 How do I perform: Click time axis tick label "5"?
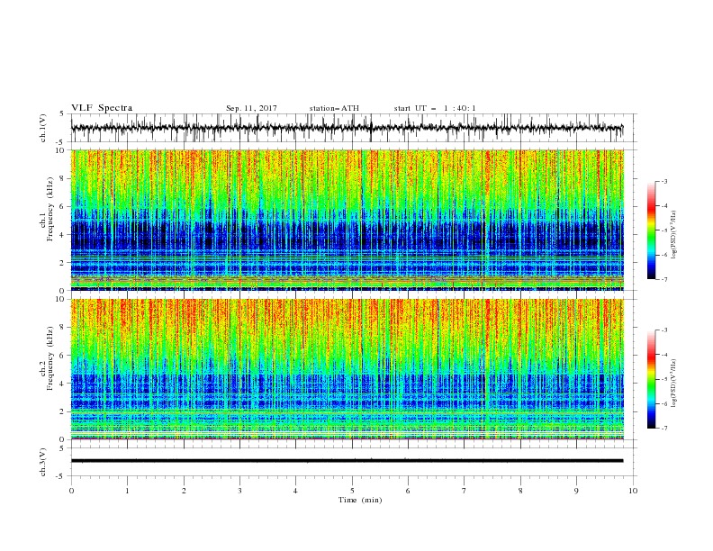pyautogui.click(x=352, y=491)
